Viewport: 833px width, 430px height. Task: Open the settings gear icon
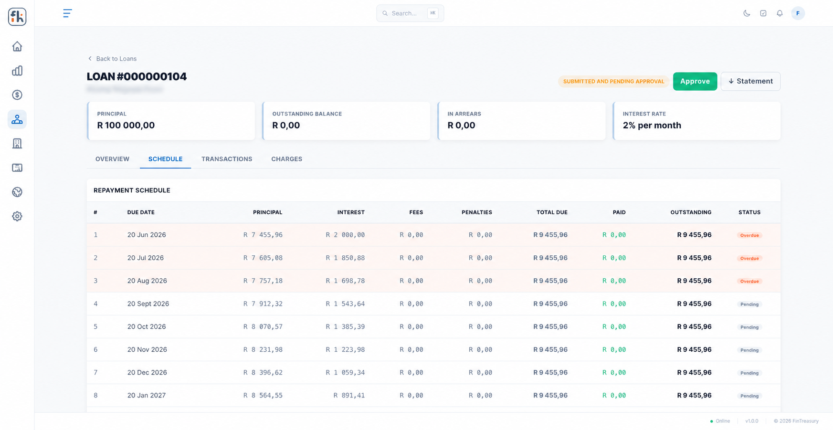pos(17,216)
